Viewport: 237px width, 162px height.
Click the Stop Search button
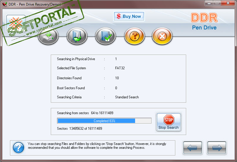[169, 122]
